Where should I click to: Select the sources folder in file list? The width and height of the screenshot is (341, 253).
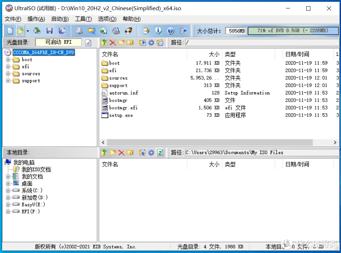219,78
